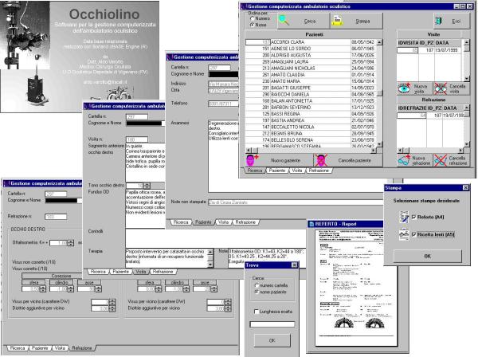Click Pazienti list scroll up arrow
The width and height of the screenshot is (478, 357).
tap(379, 42)
